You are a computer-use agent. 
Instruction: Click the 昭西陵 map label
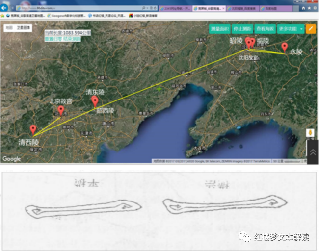point(106,111)
